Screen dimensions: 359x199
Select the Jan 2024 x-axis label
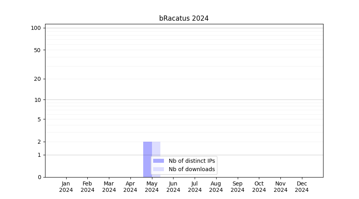click(66, 187)
